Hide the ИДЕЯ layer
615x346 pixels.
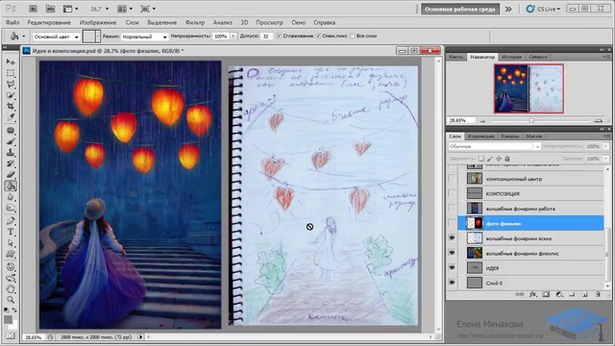tap(452, 268)
